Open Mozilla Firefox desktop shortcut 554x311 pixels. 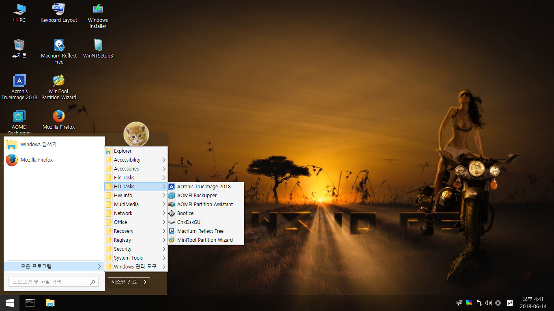point(59,120)
